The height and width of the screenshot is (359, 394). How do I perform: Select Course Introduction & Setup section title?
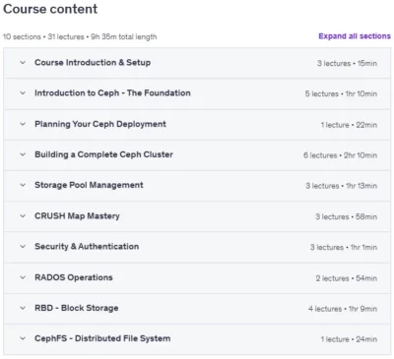93,62
